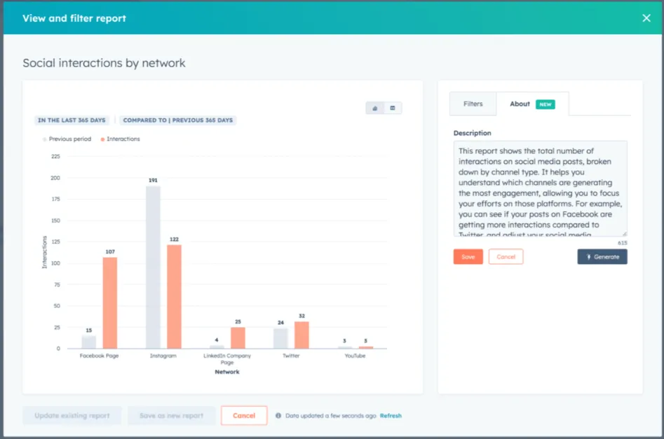The width and height of the screenshot is (664, 439).
Task: Cancel the description edit
Action: point(506,257)
